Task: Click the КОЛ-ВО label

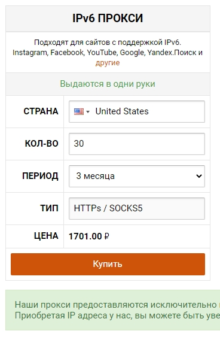Action: [42, 144]
